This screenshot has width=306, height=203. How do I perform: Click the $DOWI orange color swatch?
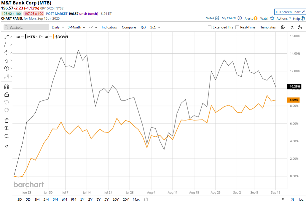(54, 37)
